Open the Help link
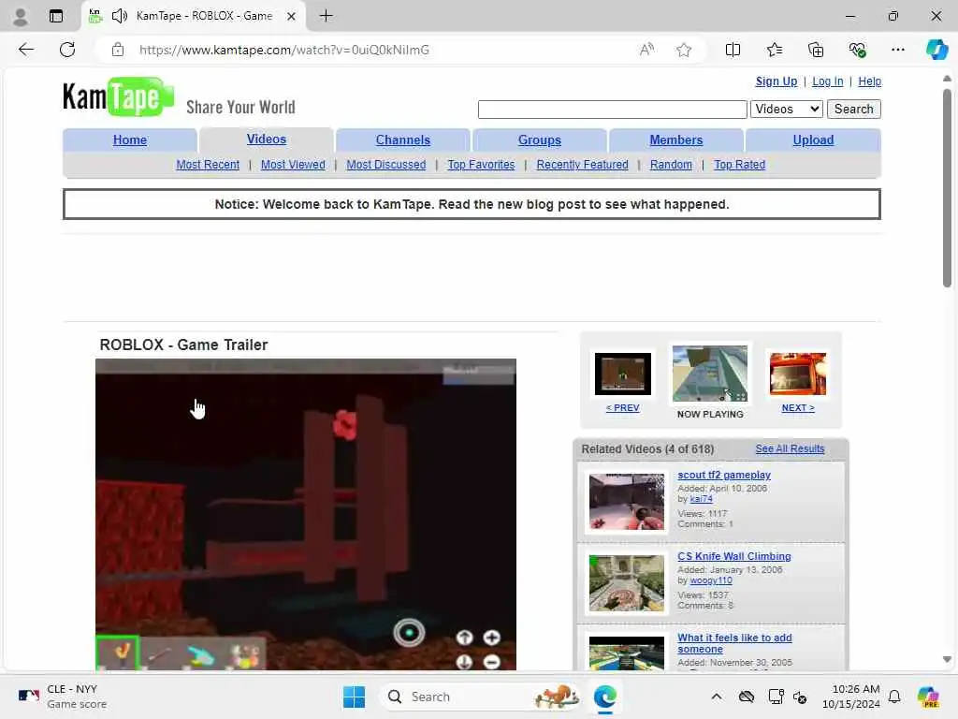958x719 pixels. (869, 81)
